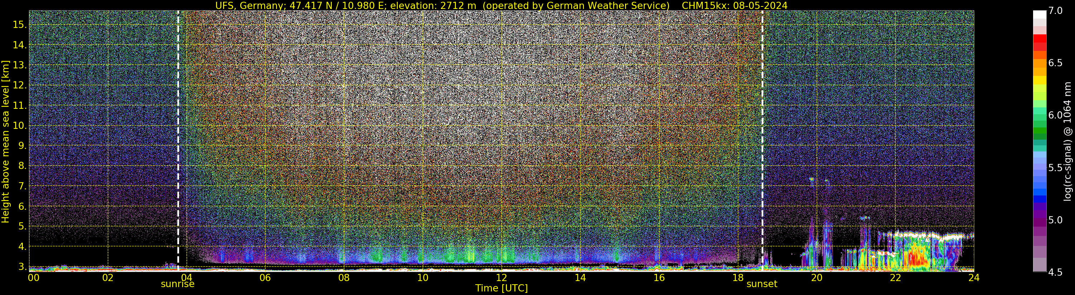This screenshot has width=1075, height=295.
Task: Click the time axis tick '24'
Action: tap(974, 277)
